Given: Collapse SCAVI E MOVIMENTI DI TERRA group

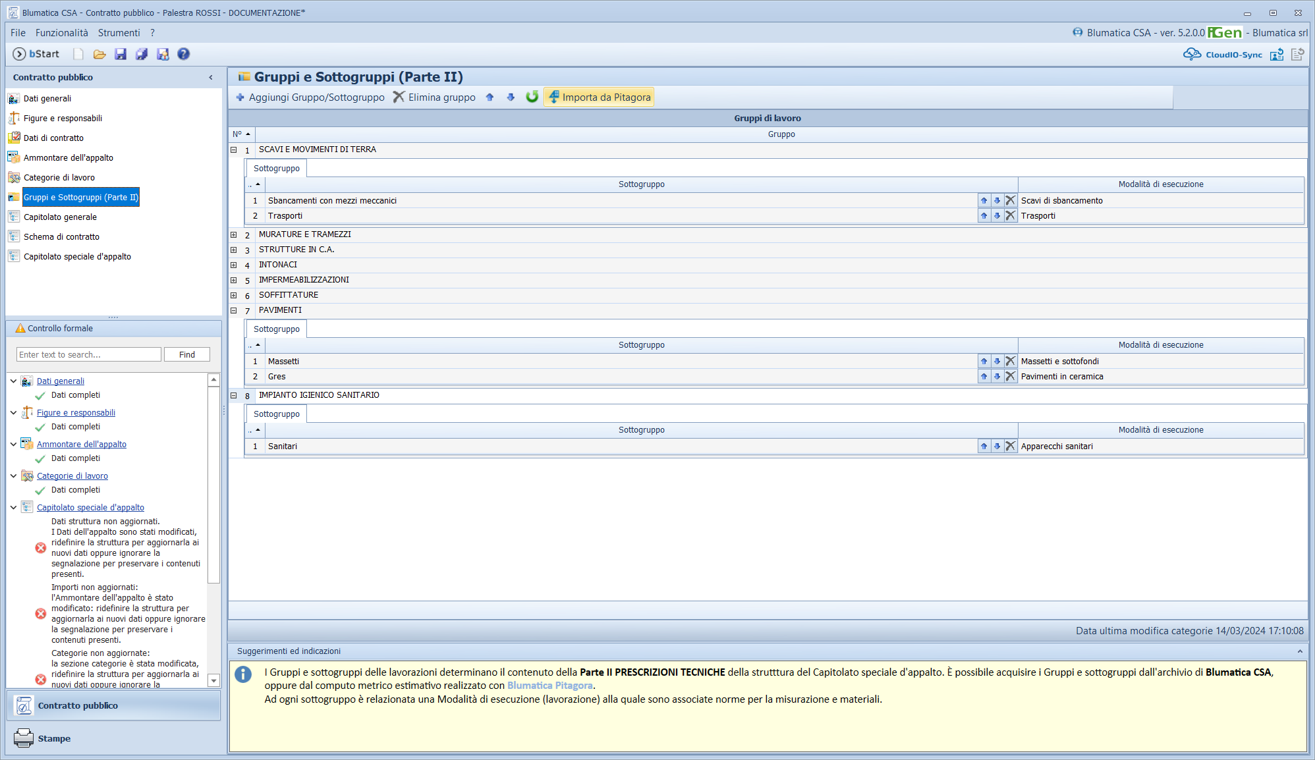Looking at the screenshot, I should click(x=234, y=150).
